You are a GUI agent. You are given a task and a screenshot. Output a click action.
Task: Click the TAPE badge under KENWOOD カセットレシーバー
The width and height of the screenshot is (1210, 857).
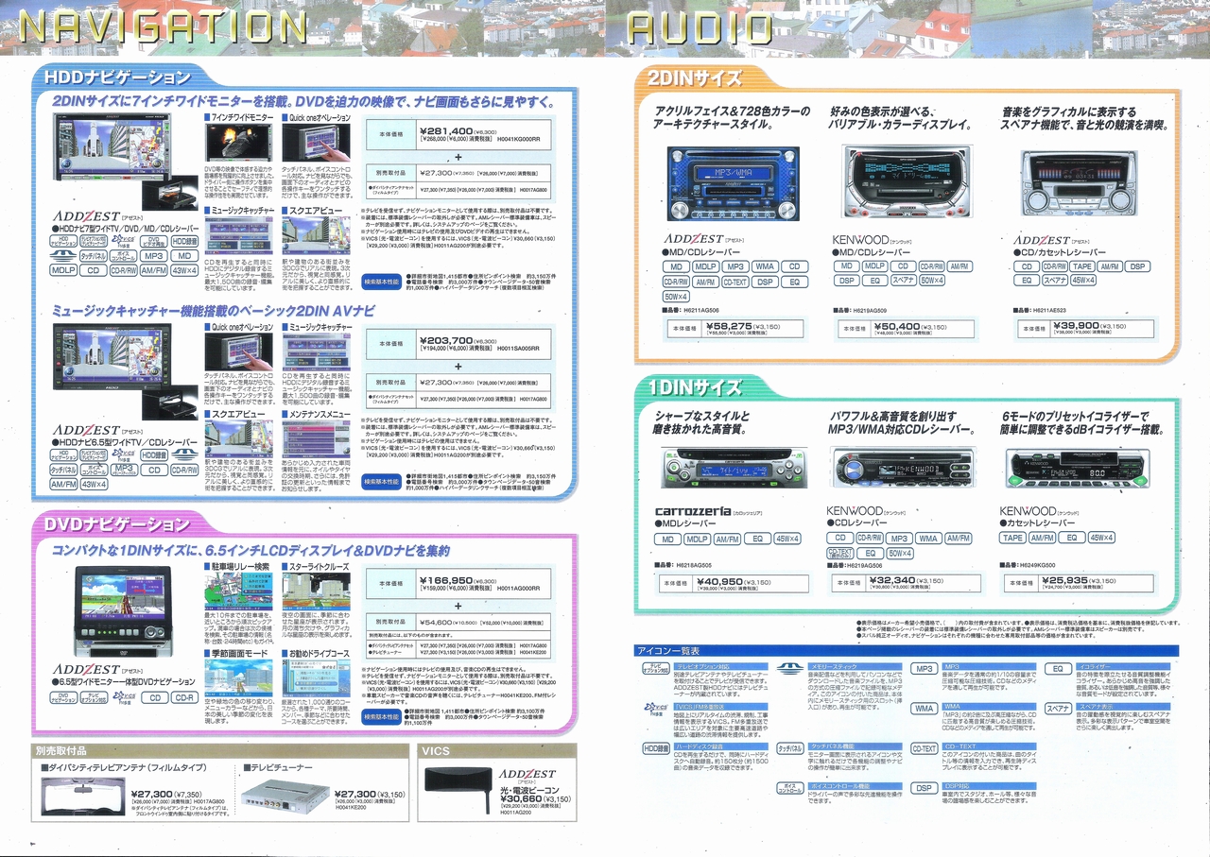1012,538
